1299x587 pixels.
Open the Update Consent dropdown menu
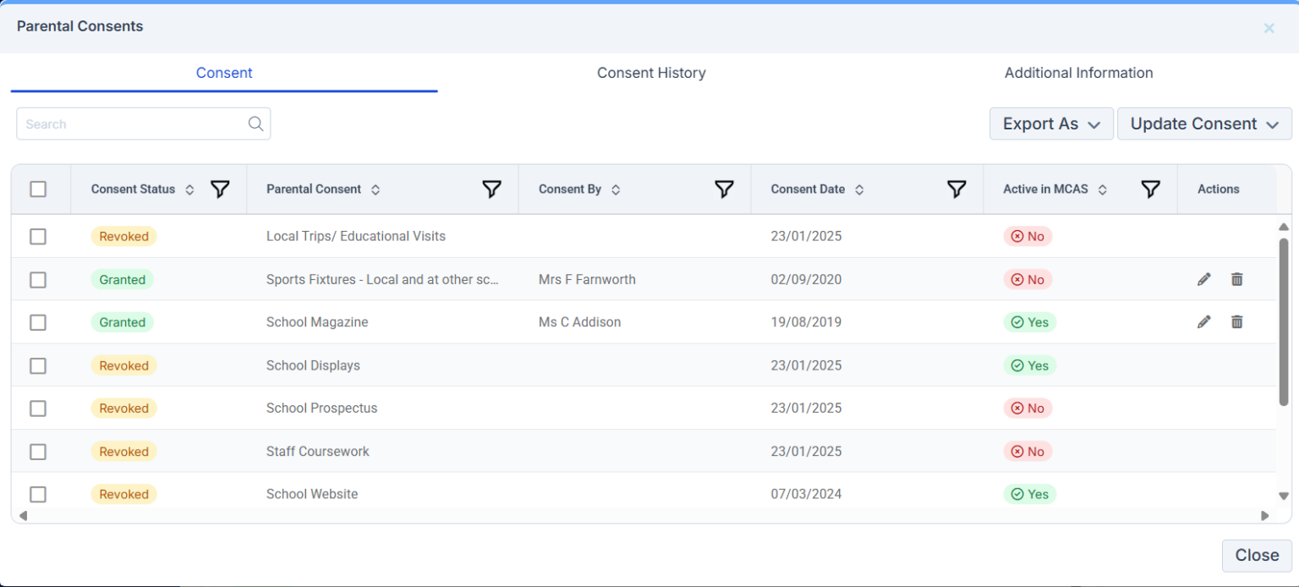tap(1203, 124)
